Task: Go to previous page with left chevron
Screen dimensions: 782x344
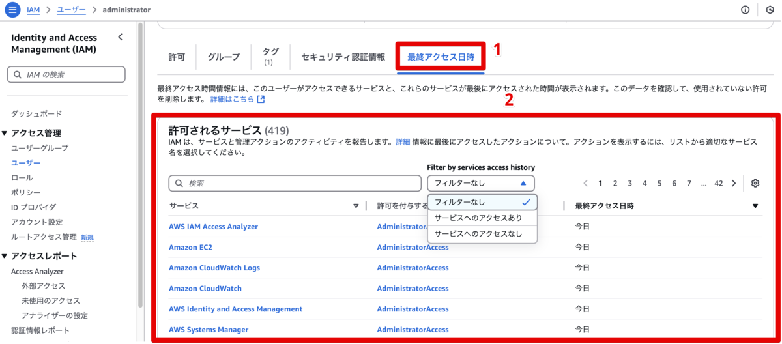Action: pos(586,184)
